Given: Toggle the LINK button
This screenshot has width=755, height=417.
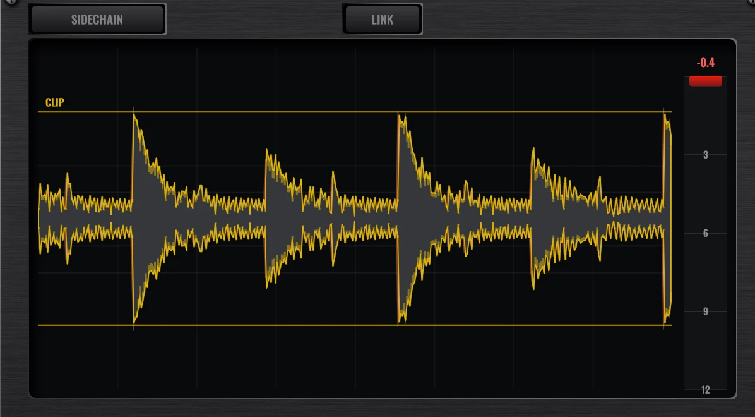Looking at the screenshot, I should [x=383, y=20].
